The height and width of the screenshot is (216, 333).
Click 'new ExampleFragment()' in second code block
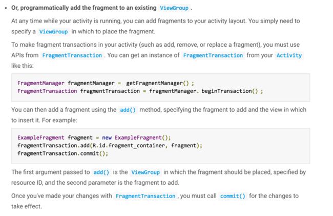tap(136, 138)
